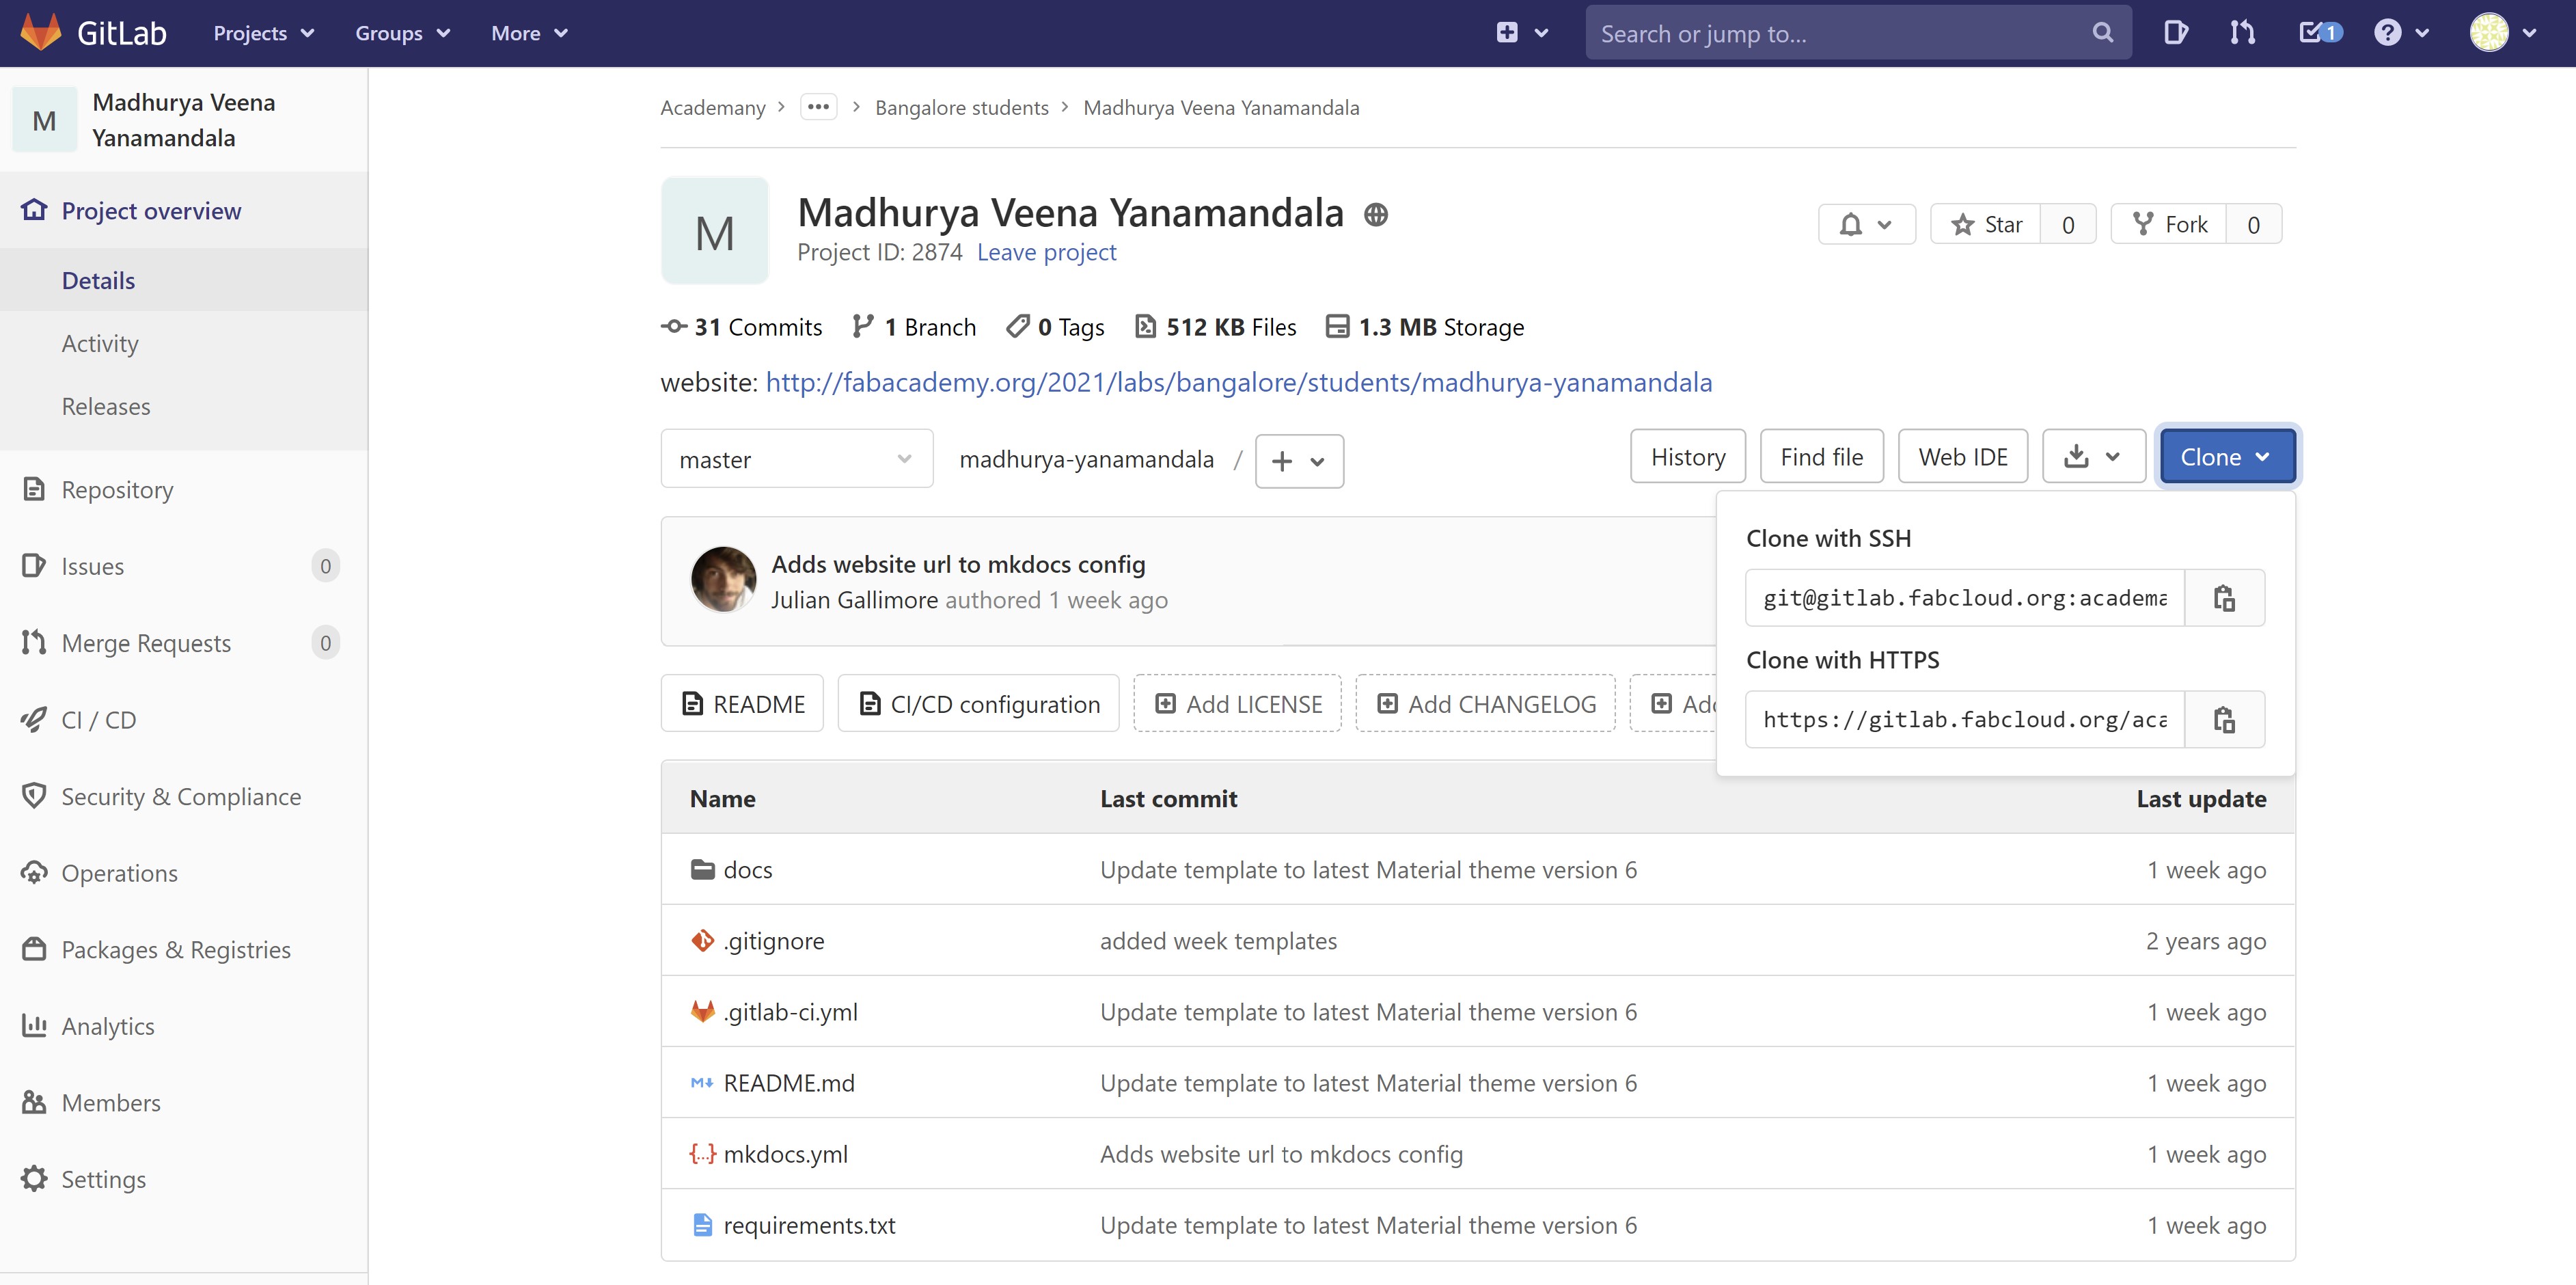Open the More menu

click(x=529, y=33)
